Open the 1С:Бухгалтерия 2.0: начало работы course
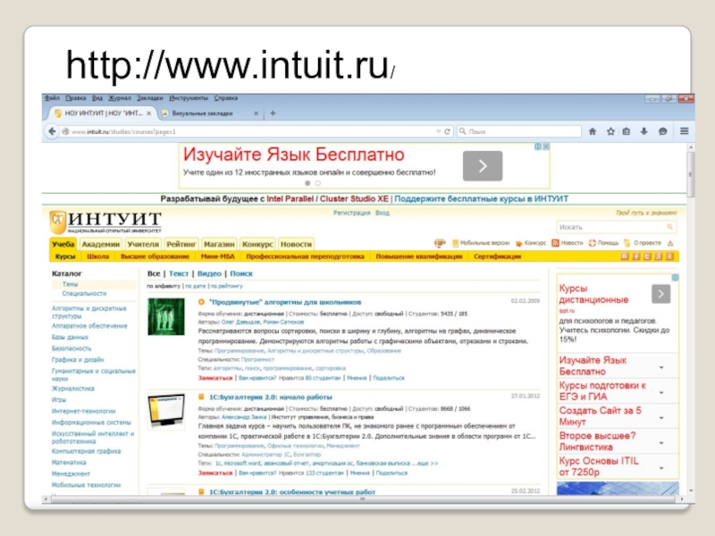Viewport: 715px width, 536px height. 270,396
